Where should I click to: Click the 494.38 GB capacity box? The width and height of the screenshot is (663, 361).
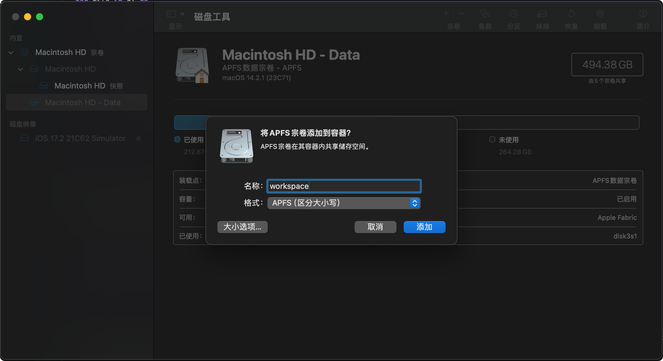(607, 65)
